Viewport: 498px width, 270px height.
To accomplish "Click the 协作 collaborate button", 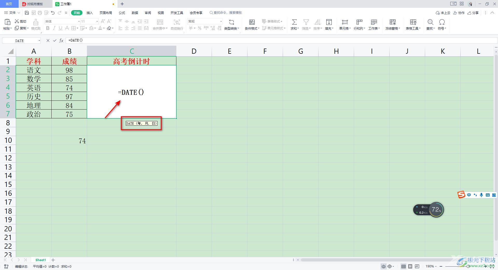I will click(x=459, y=13).
